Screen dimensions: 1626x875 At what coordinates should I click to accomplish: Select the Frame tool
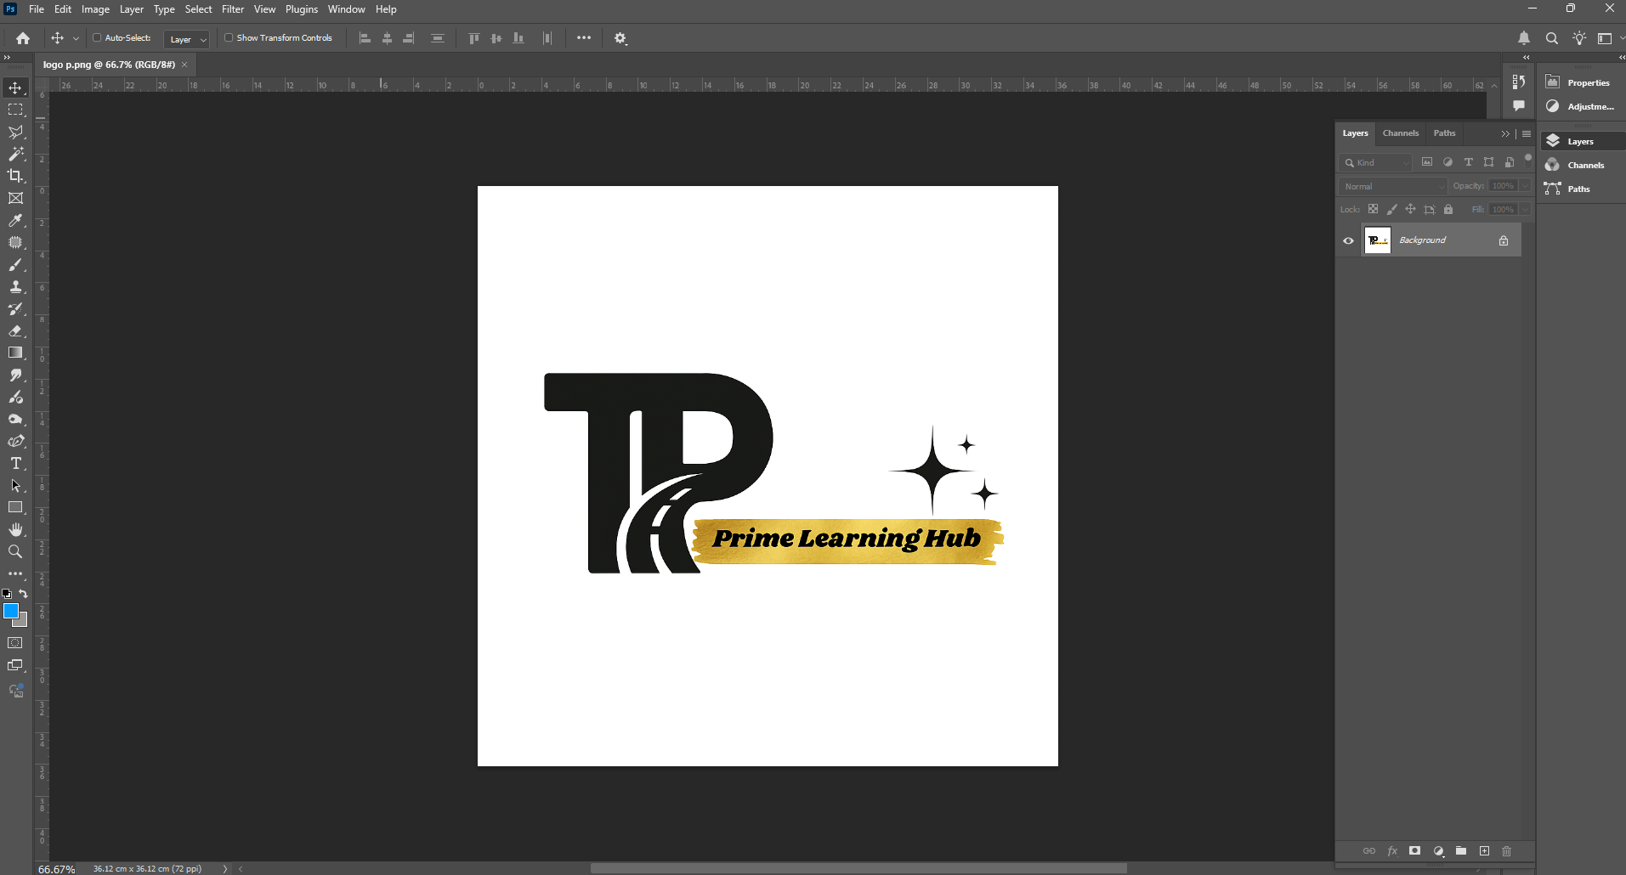(15, 198)
